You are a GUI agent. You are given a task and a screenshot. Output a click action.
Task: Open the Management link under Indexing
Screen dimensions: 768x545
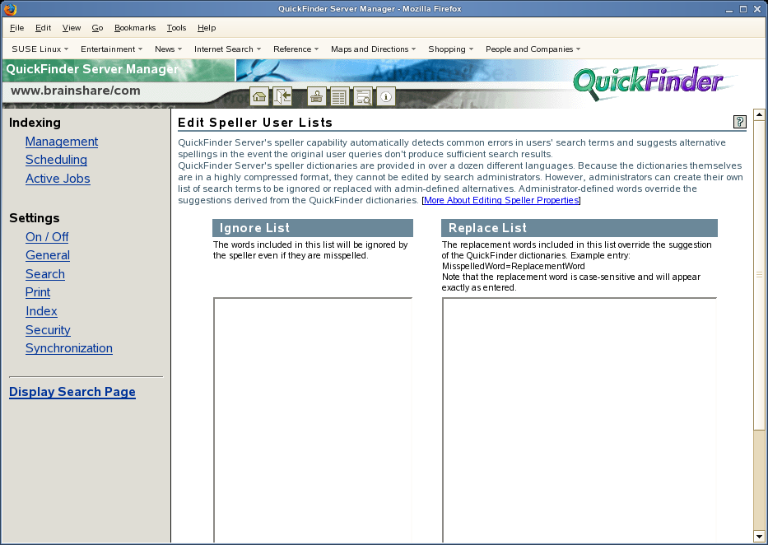tap(62, 142)
